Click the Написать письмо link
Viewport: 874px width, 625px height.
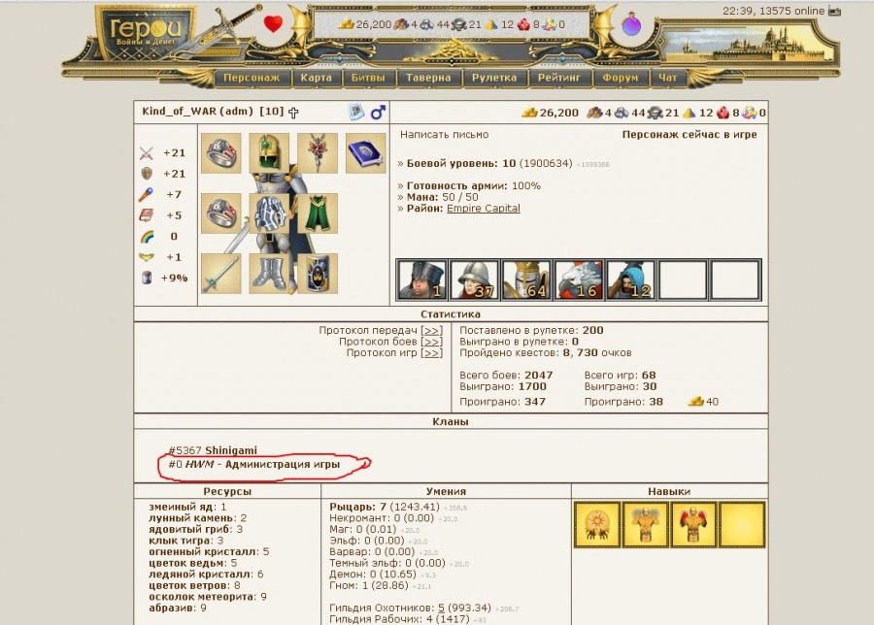(444, 135)
